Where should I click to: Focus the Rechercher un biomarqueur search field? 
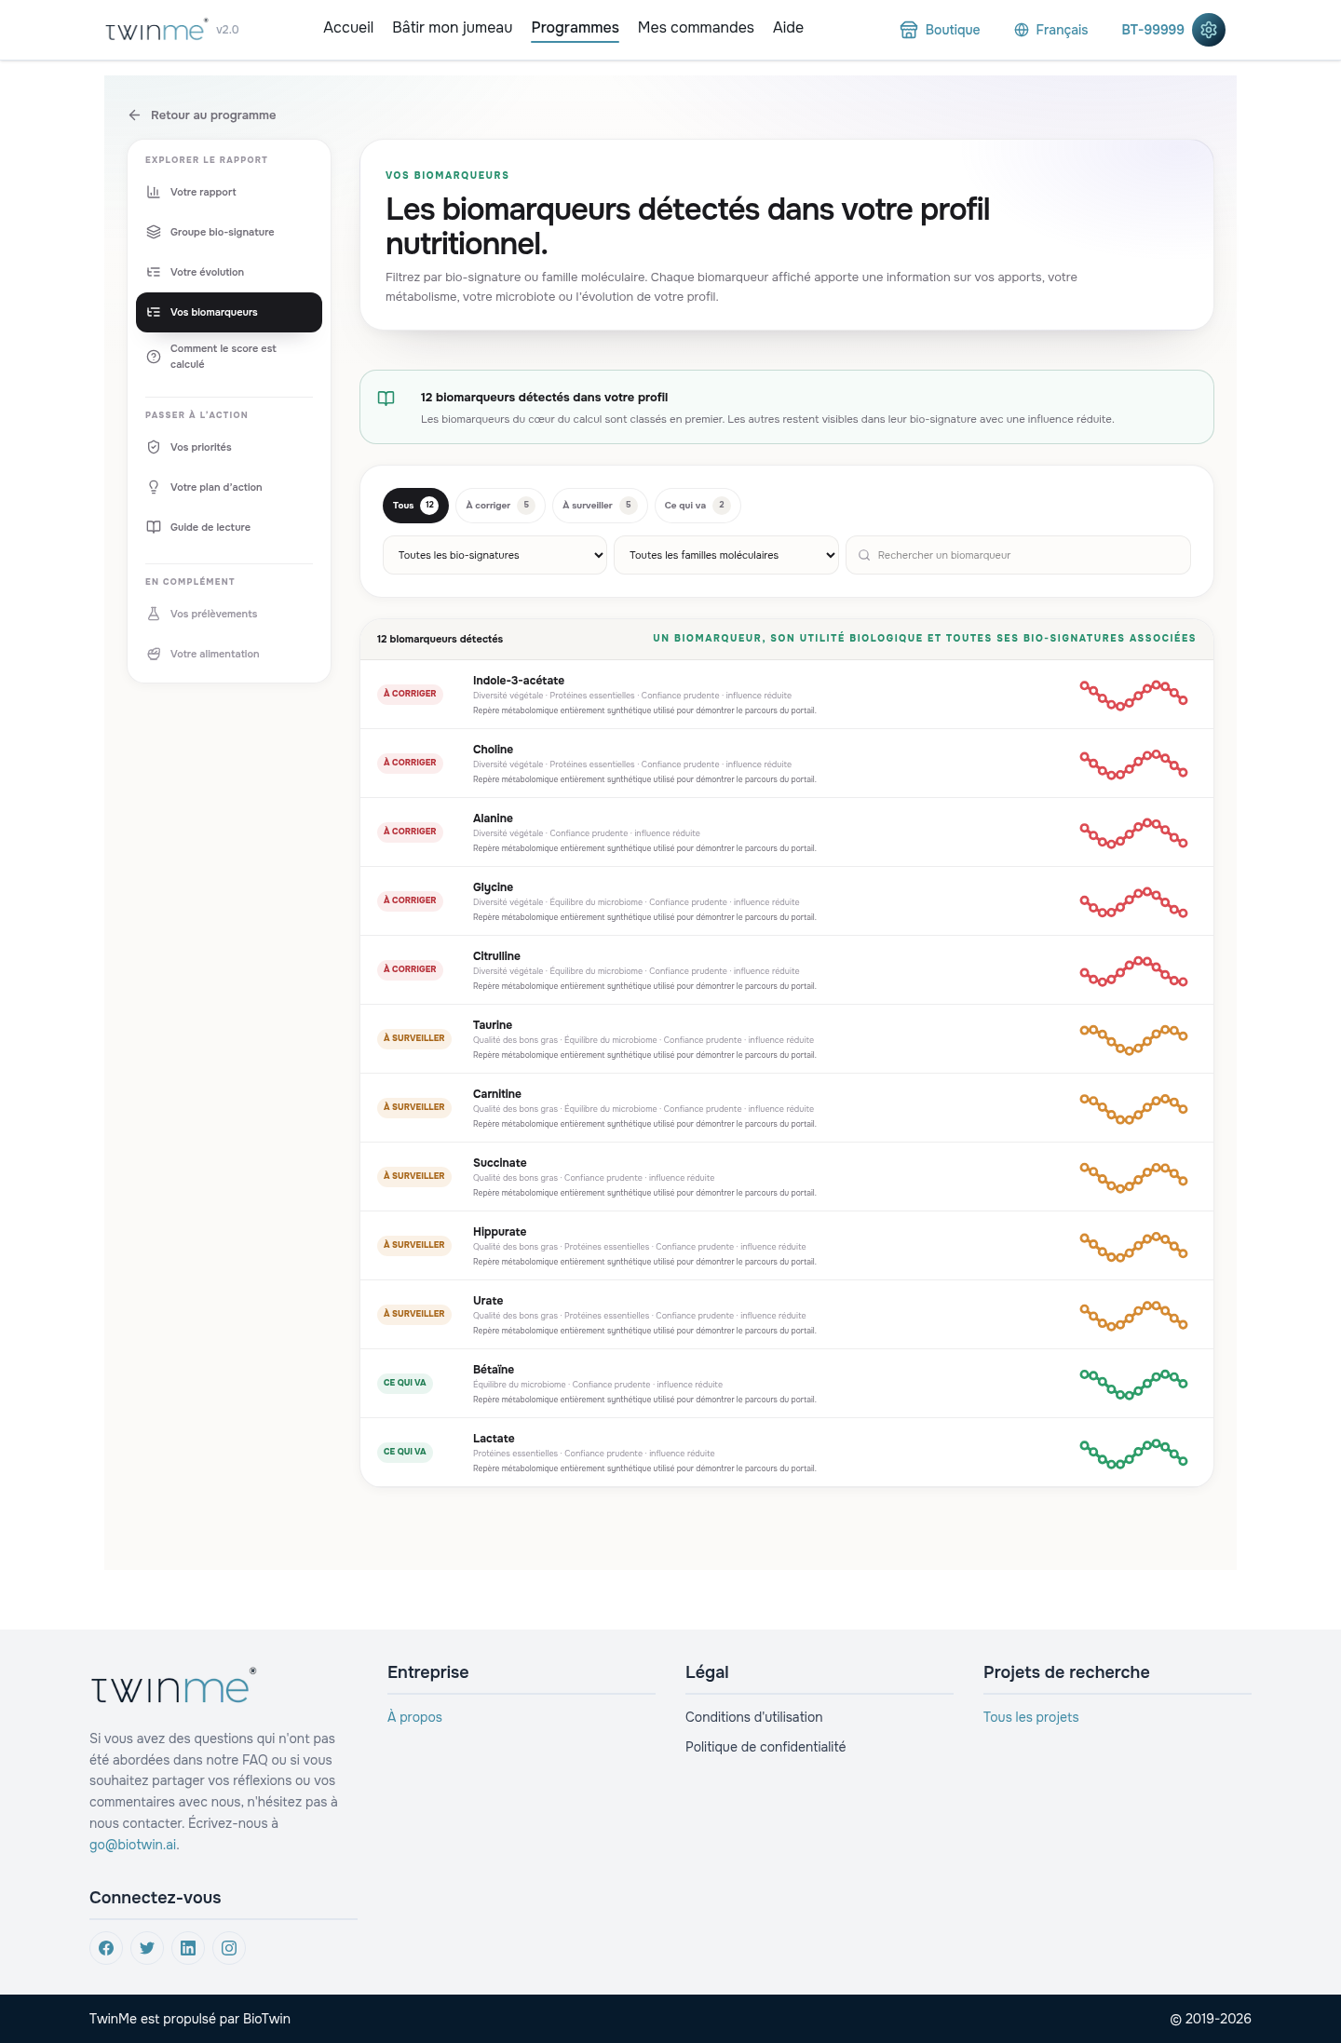coord(1018,555)
